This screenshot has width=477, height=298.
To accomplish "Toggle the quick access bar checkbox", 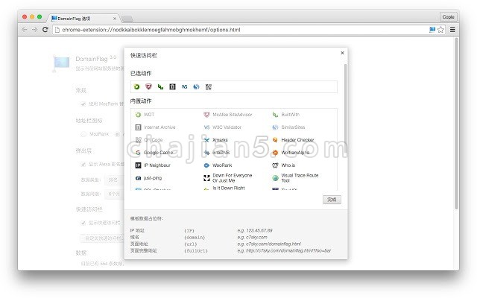I will click(x=83, y=222).
